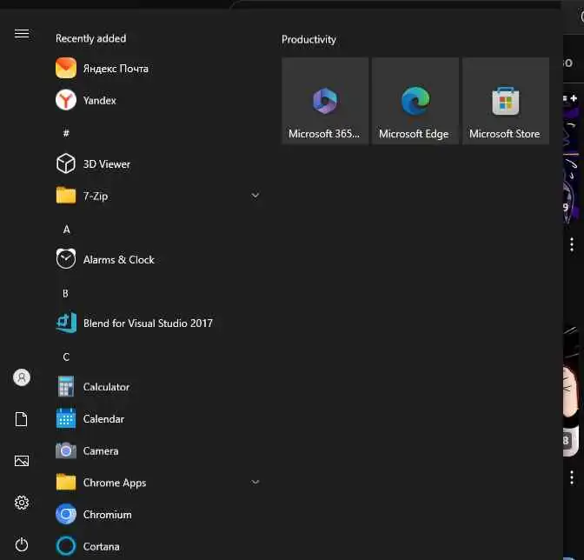Open the Microsoft 365 tile
The height and width of the screenshot is (560, 584).
click(x=325, y=101)
